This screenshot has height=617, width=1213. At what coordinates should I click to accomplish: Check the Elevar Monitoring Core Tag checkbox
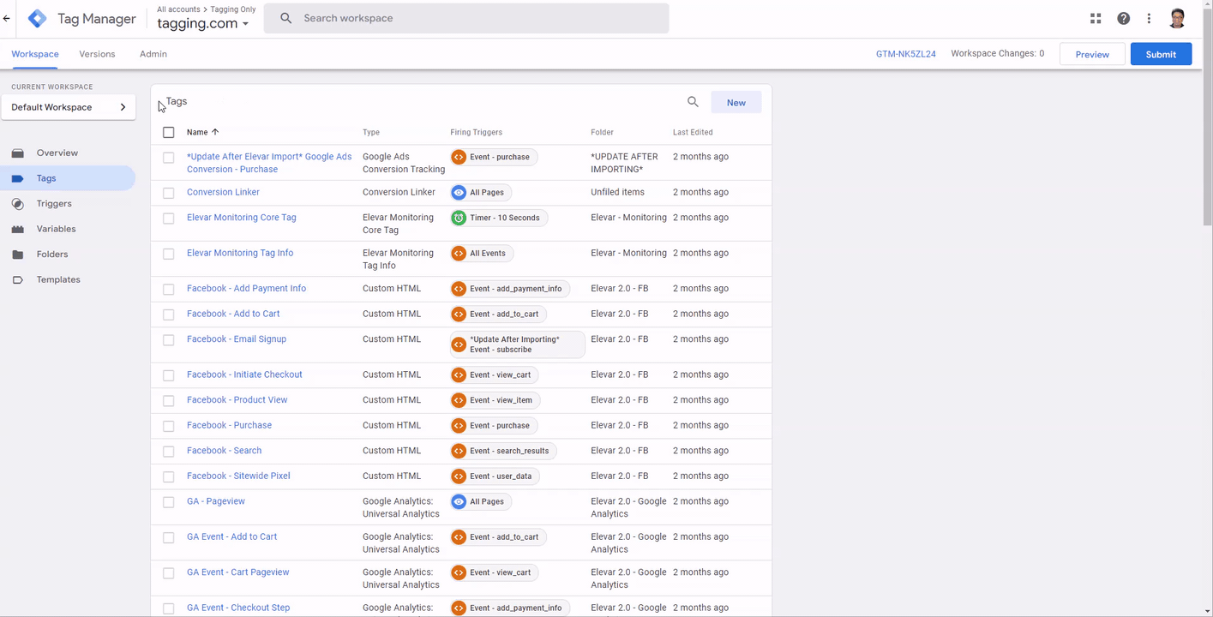coord(168,219)
